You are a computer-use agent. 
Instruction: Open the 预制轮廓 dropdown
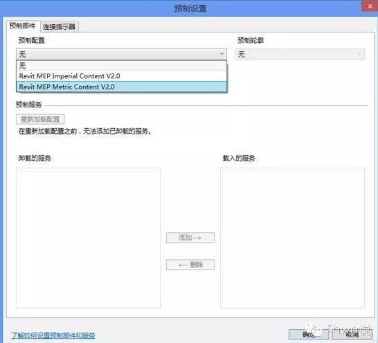coord(300,54)
